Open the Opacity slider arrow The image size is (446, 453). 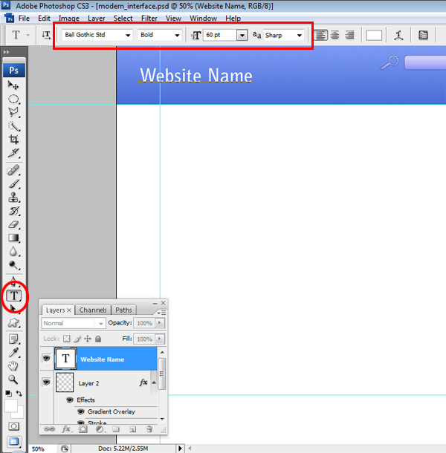(x=160, y=323)
